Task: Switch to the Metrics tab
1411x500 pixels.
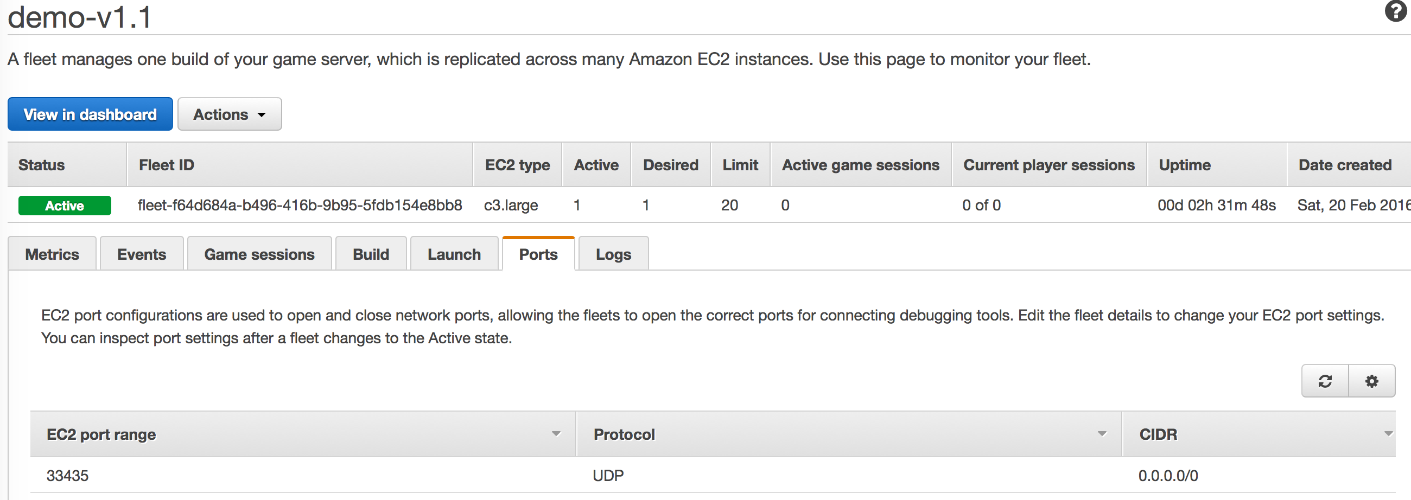Action: click(x=52, y=254)
